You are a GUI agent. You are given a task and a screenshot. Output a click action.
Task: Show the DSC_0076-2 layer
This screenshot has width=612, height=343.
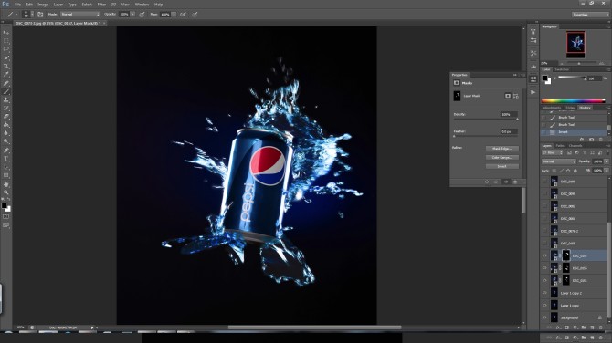coord(544,231)
